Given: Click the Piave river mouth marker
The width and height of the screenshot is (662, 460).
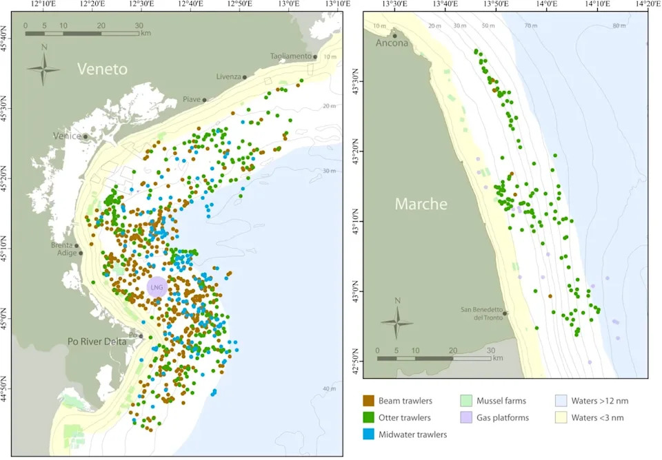Looking at the screenshot, I should (x=204, y=100).
